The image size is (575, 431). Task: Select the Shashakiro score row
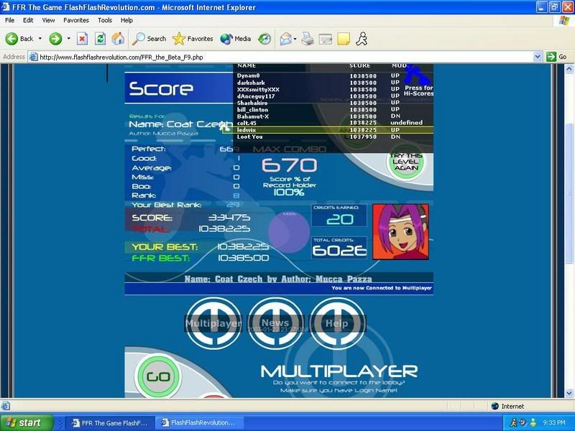(x=333, y=103)
